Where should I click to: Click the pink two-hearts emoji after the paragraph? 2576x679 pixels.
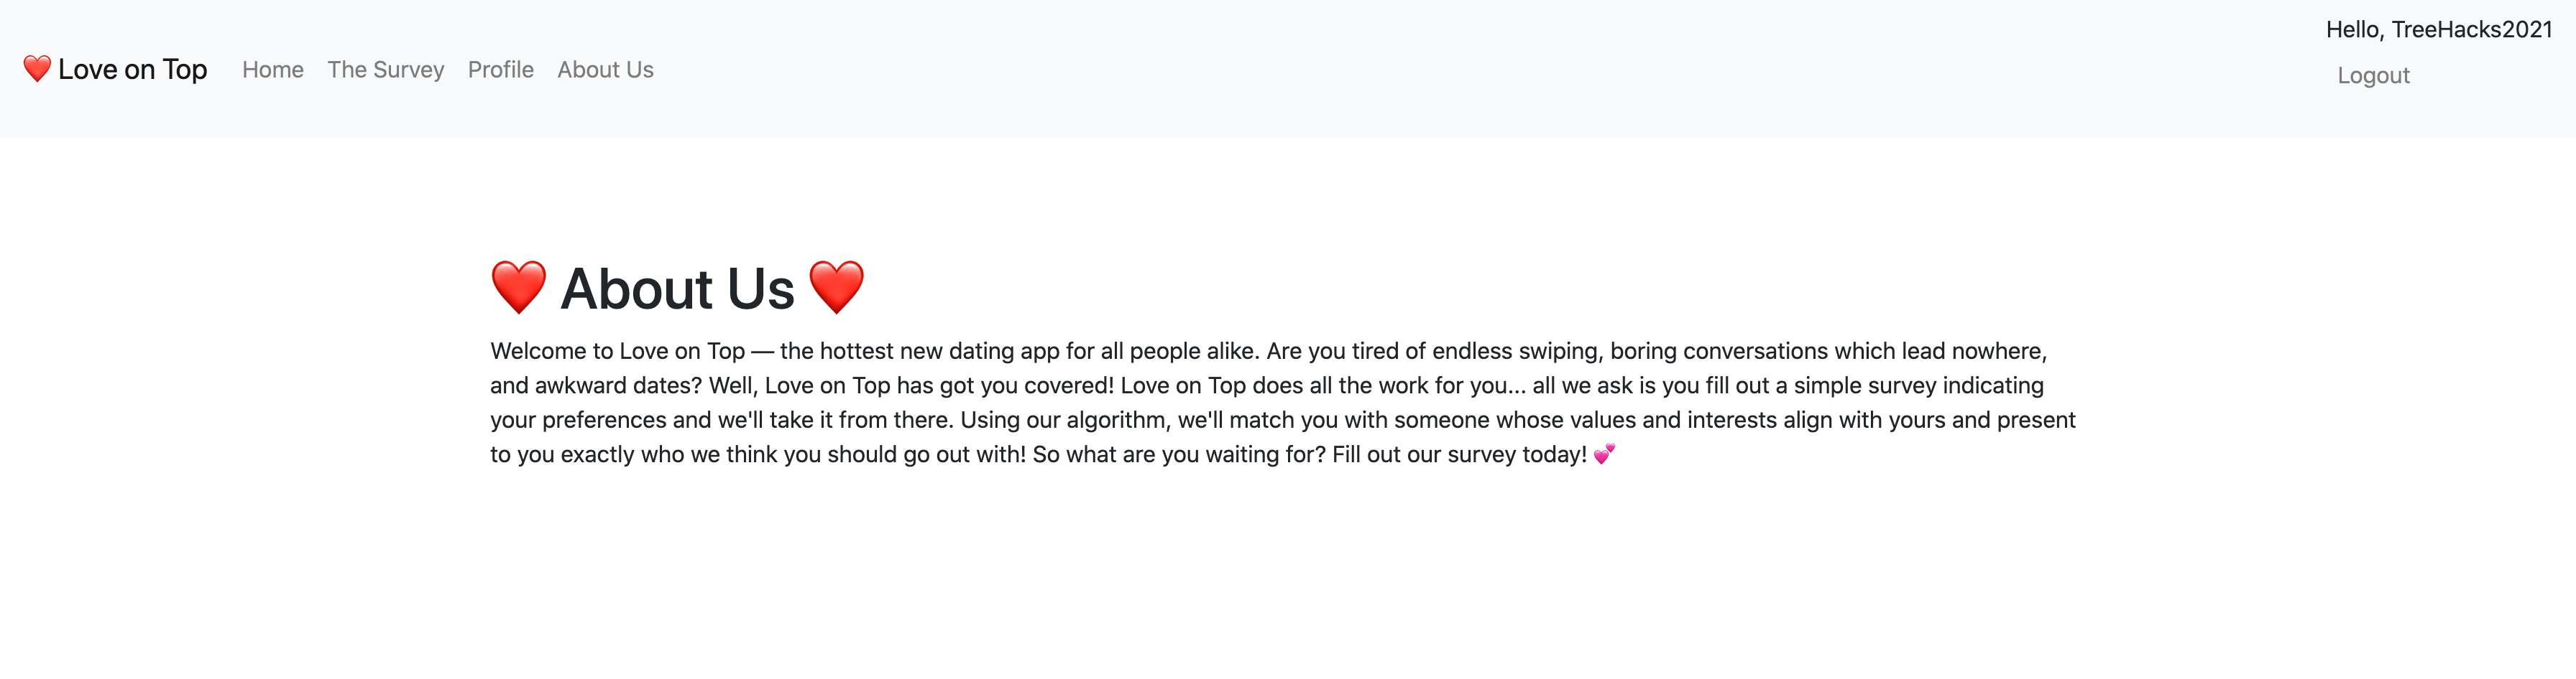[1604, 454]
